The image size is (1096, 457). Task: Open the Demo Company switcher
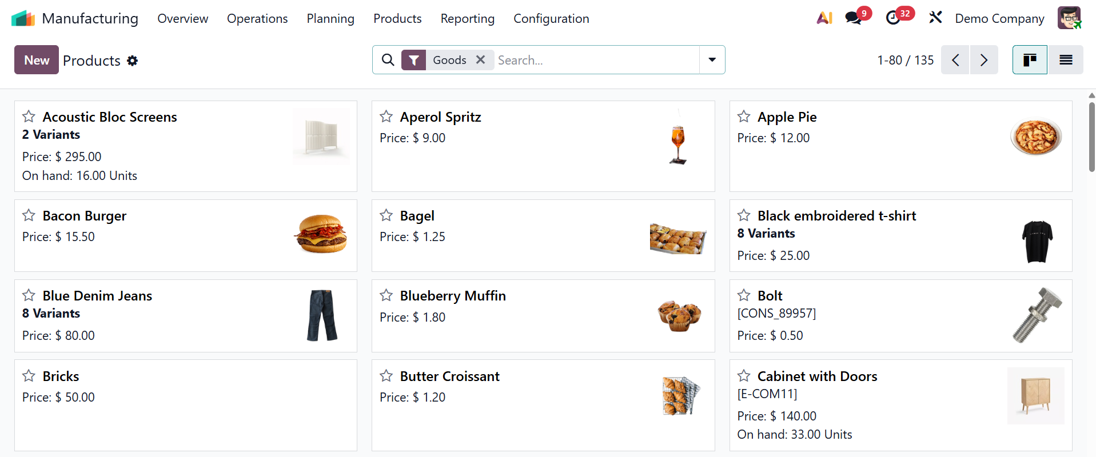click(x=999, y=18)
